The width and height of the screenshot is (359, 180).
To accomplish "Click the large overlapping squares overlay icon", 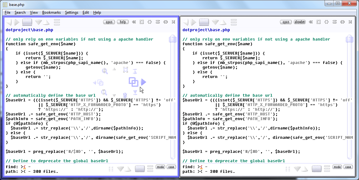I will (x=133, y=82).
